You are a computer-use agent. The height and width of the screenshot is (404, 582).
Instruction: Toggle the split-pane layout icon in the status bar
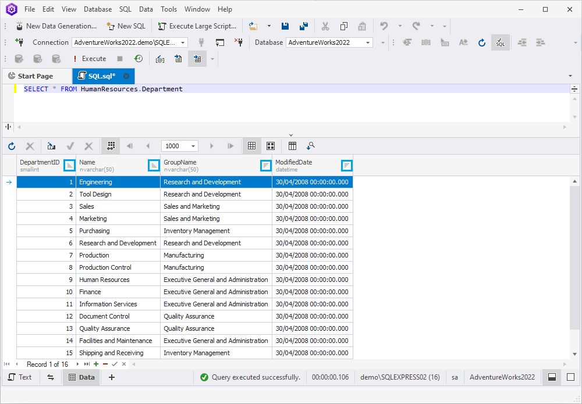(x=552, y=377)
